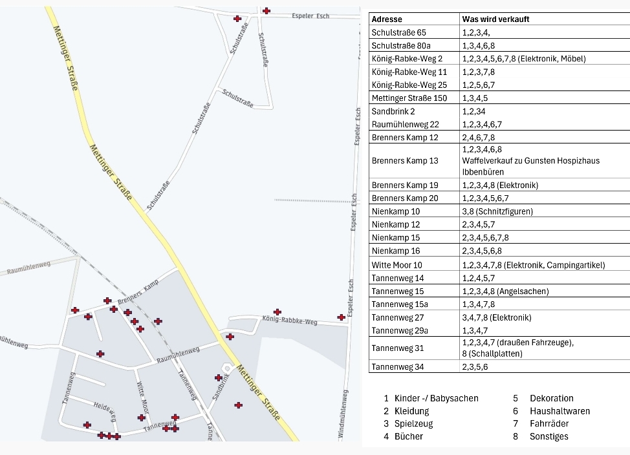
Task: Click the topmost red cross marker on map
Action: tap(266, 11)
